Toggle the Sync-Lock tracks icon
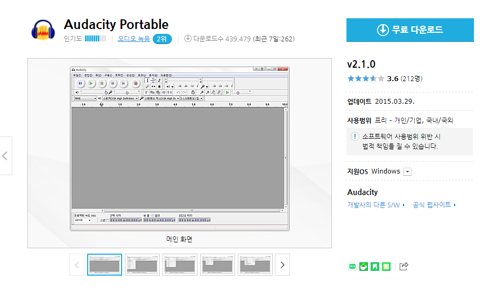Image resolution: width=489 pixels, height=302 pixels. (193, 92)
